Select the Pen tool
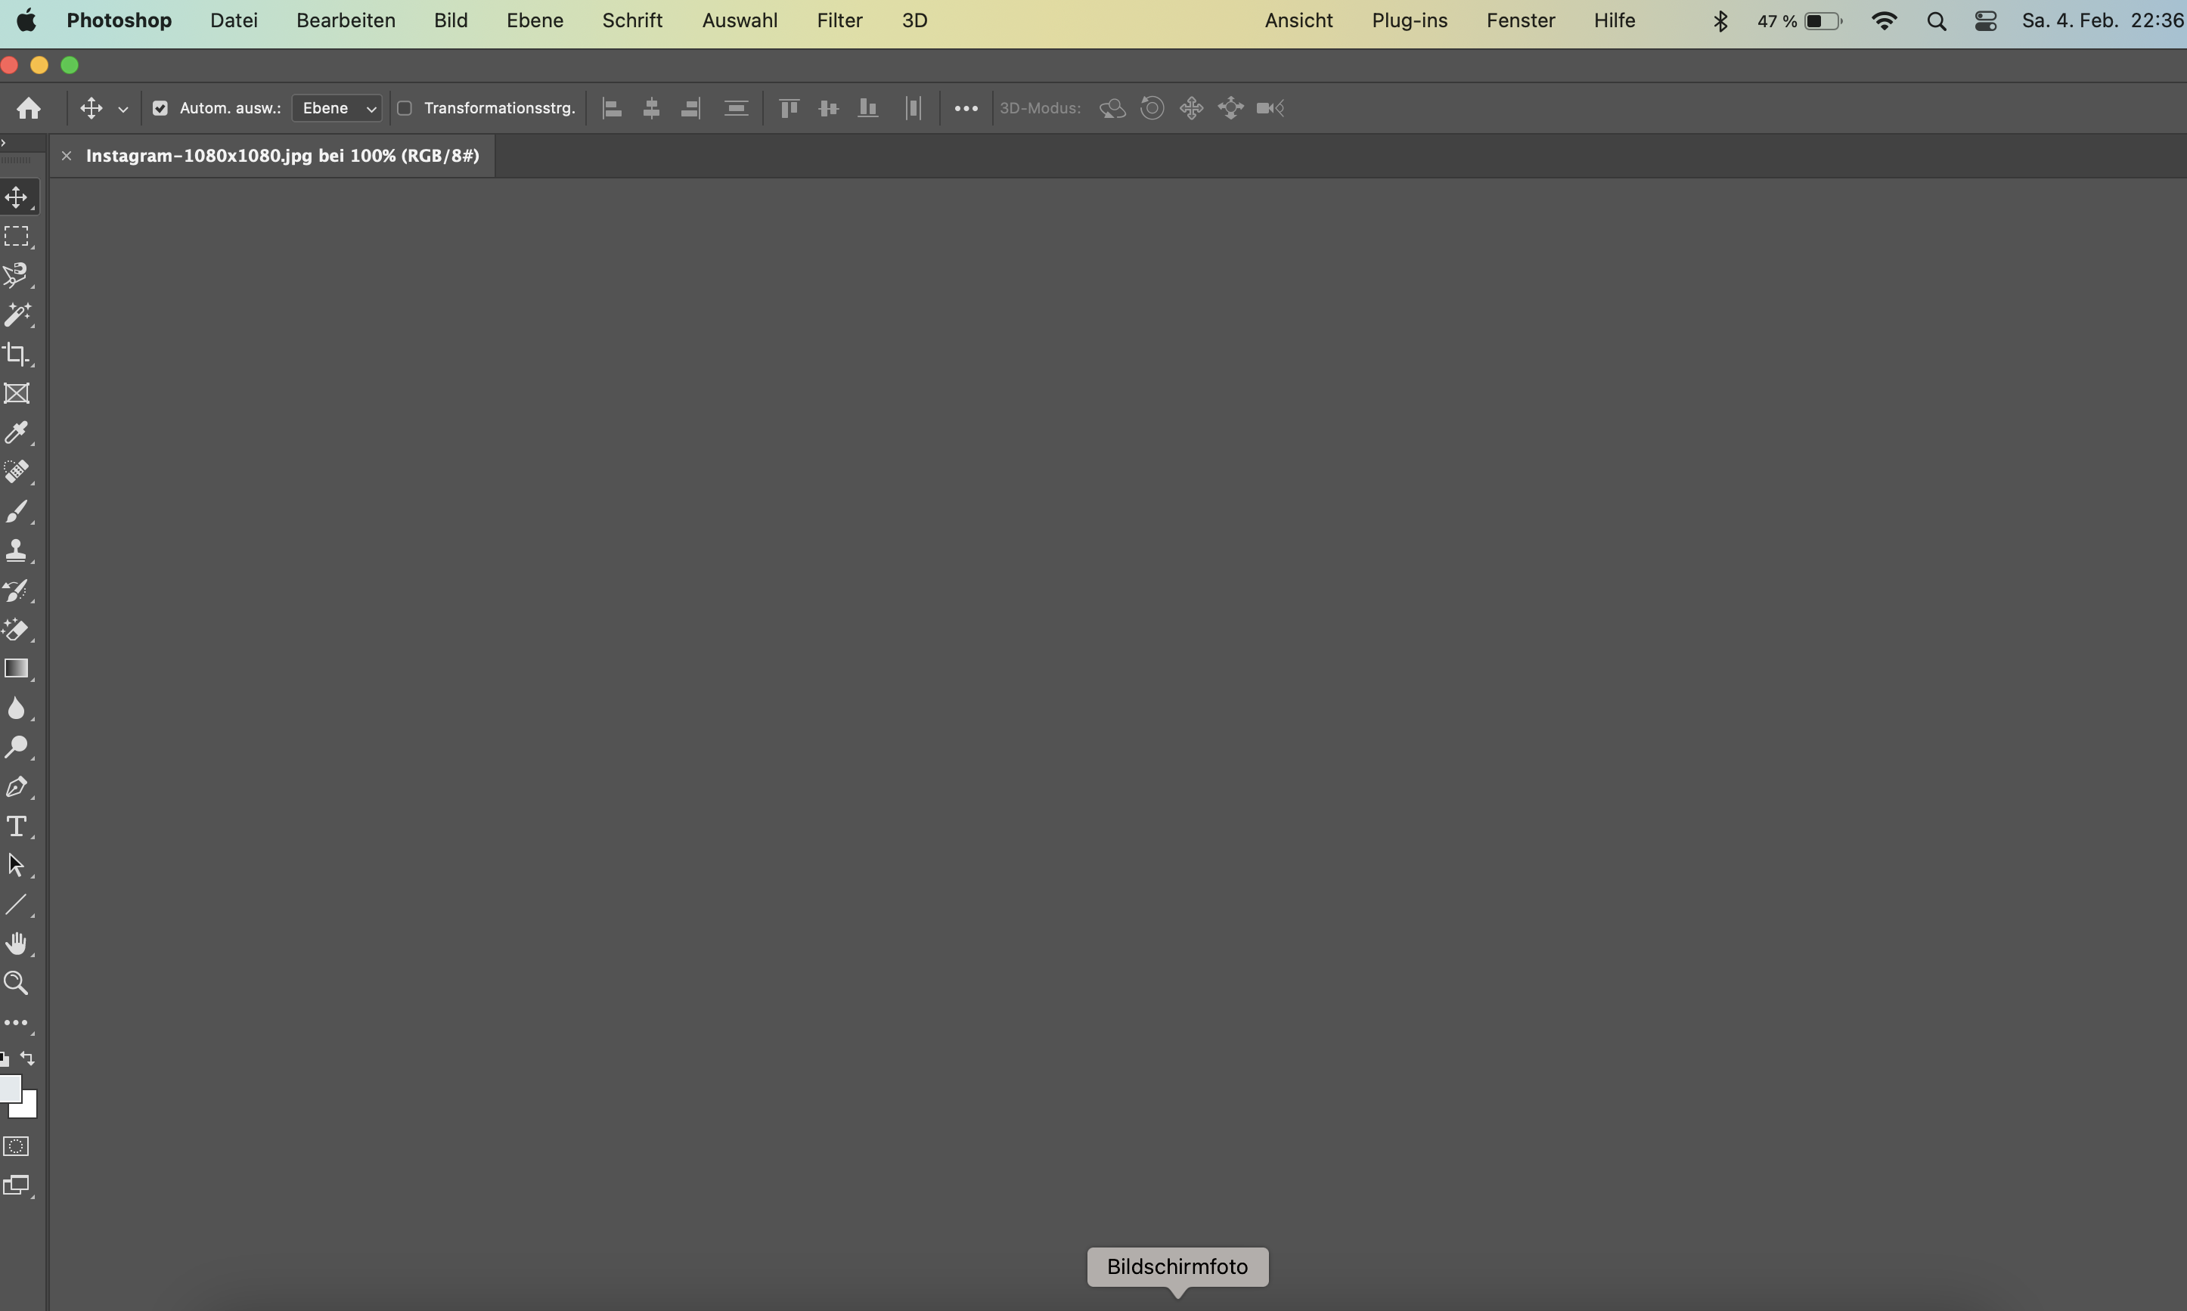Image resolution: width=2187 pixels, height=1311 pixels. tap(17, 786)
